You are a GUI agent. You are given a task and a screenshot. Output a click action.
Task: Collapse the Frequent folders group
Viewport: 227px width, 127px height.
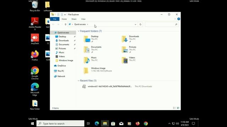79,31
